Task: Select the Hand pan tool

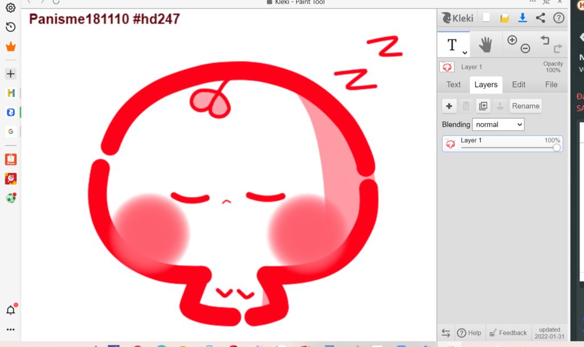Action: 485,45
